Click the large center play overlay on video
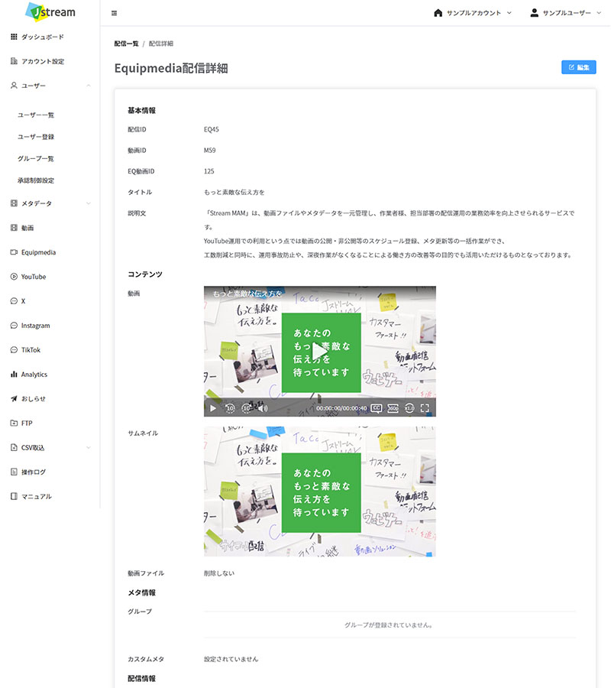The width and height of the screenshot is (611, 688). [320, 351]
